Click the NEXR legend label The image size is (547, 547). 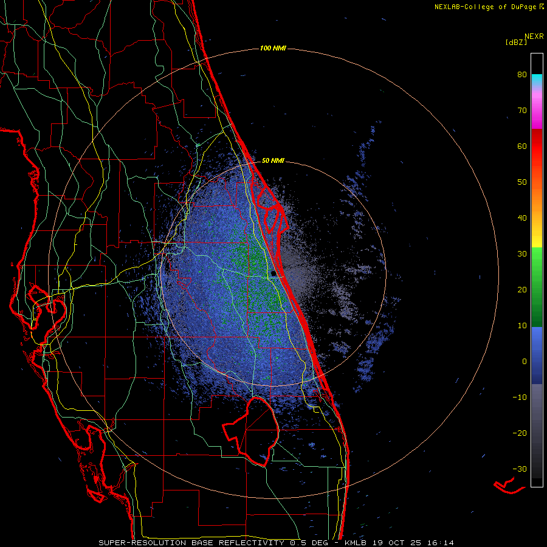(534, 36)
